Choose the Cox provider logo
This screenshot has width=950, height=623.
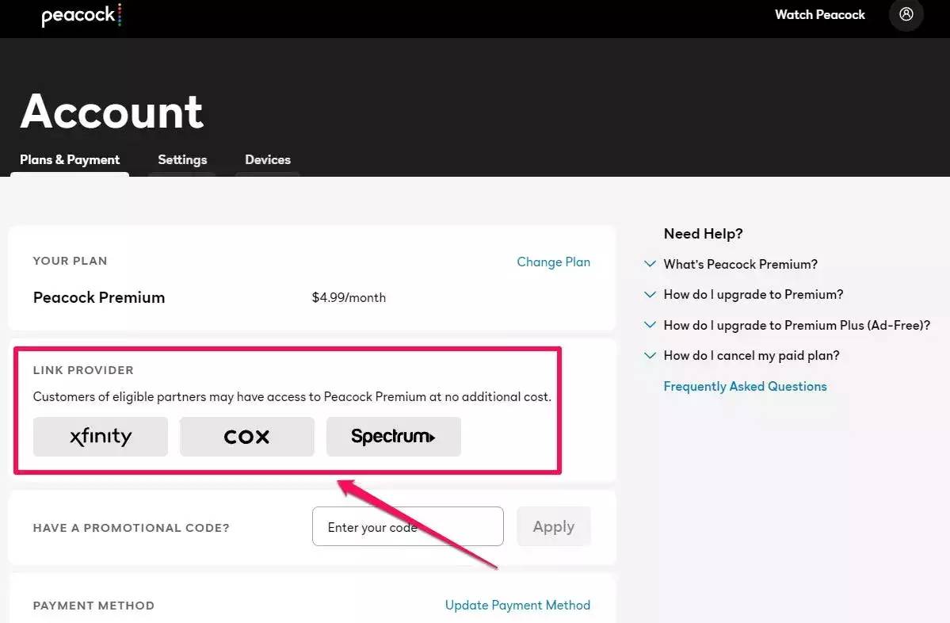pos(247,437)
